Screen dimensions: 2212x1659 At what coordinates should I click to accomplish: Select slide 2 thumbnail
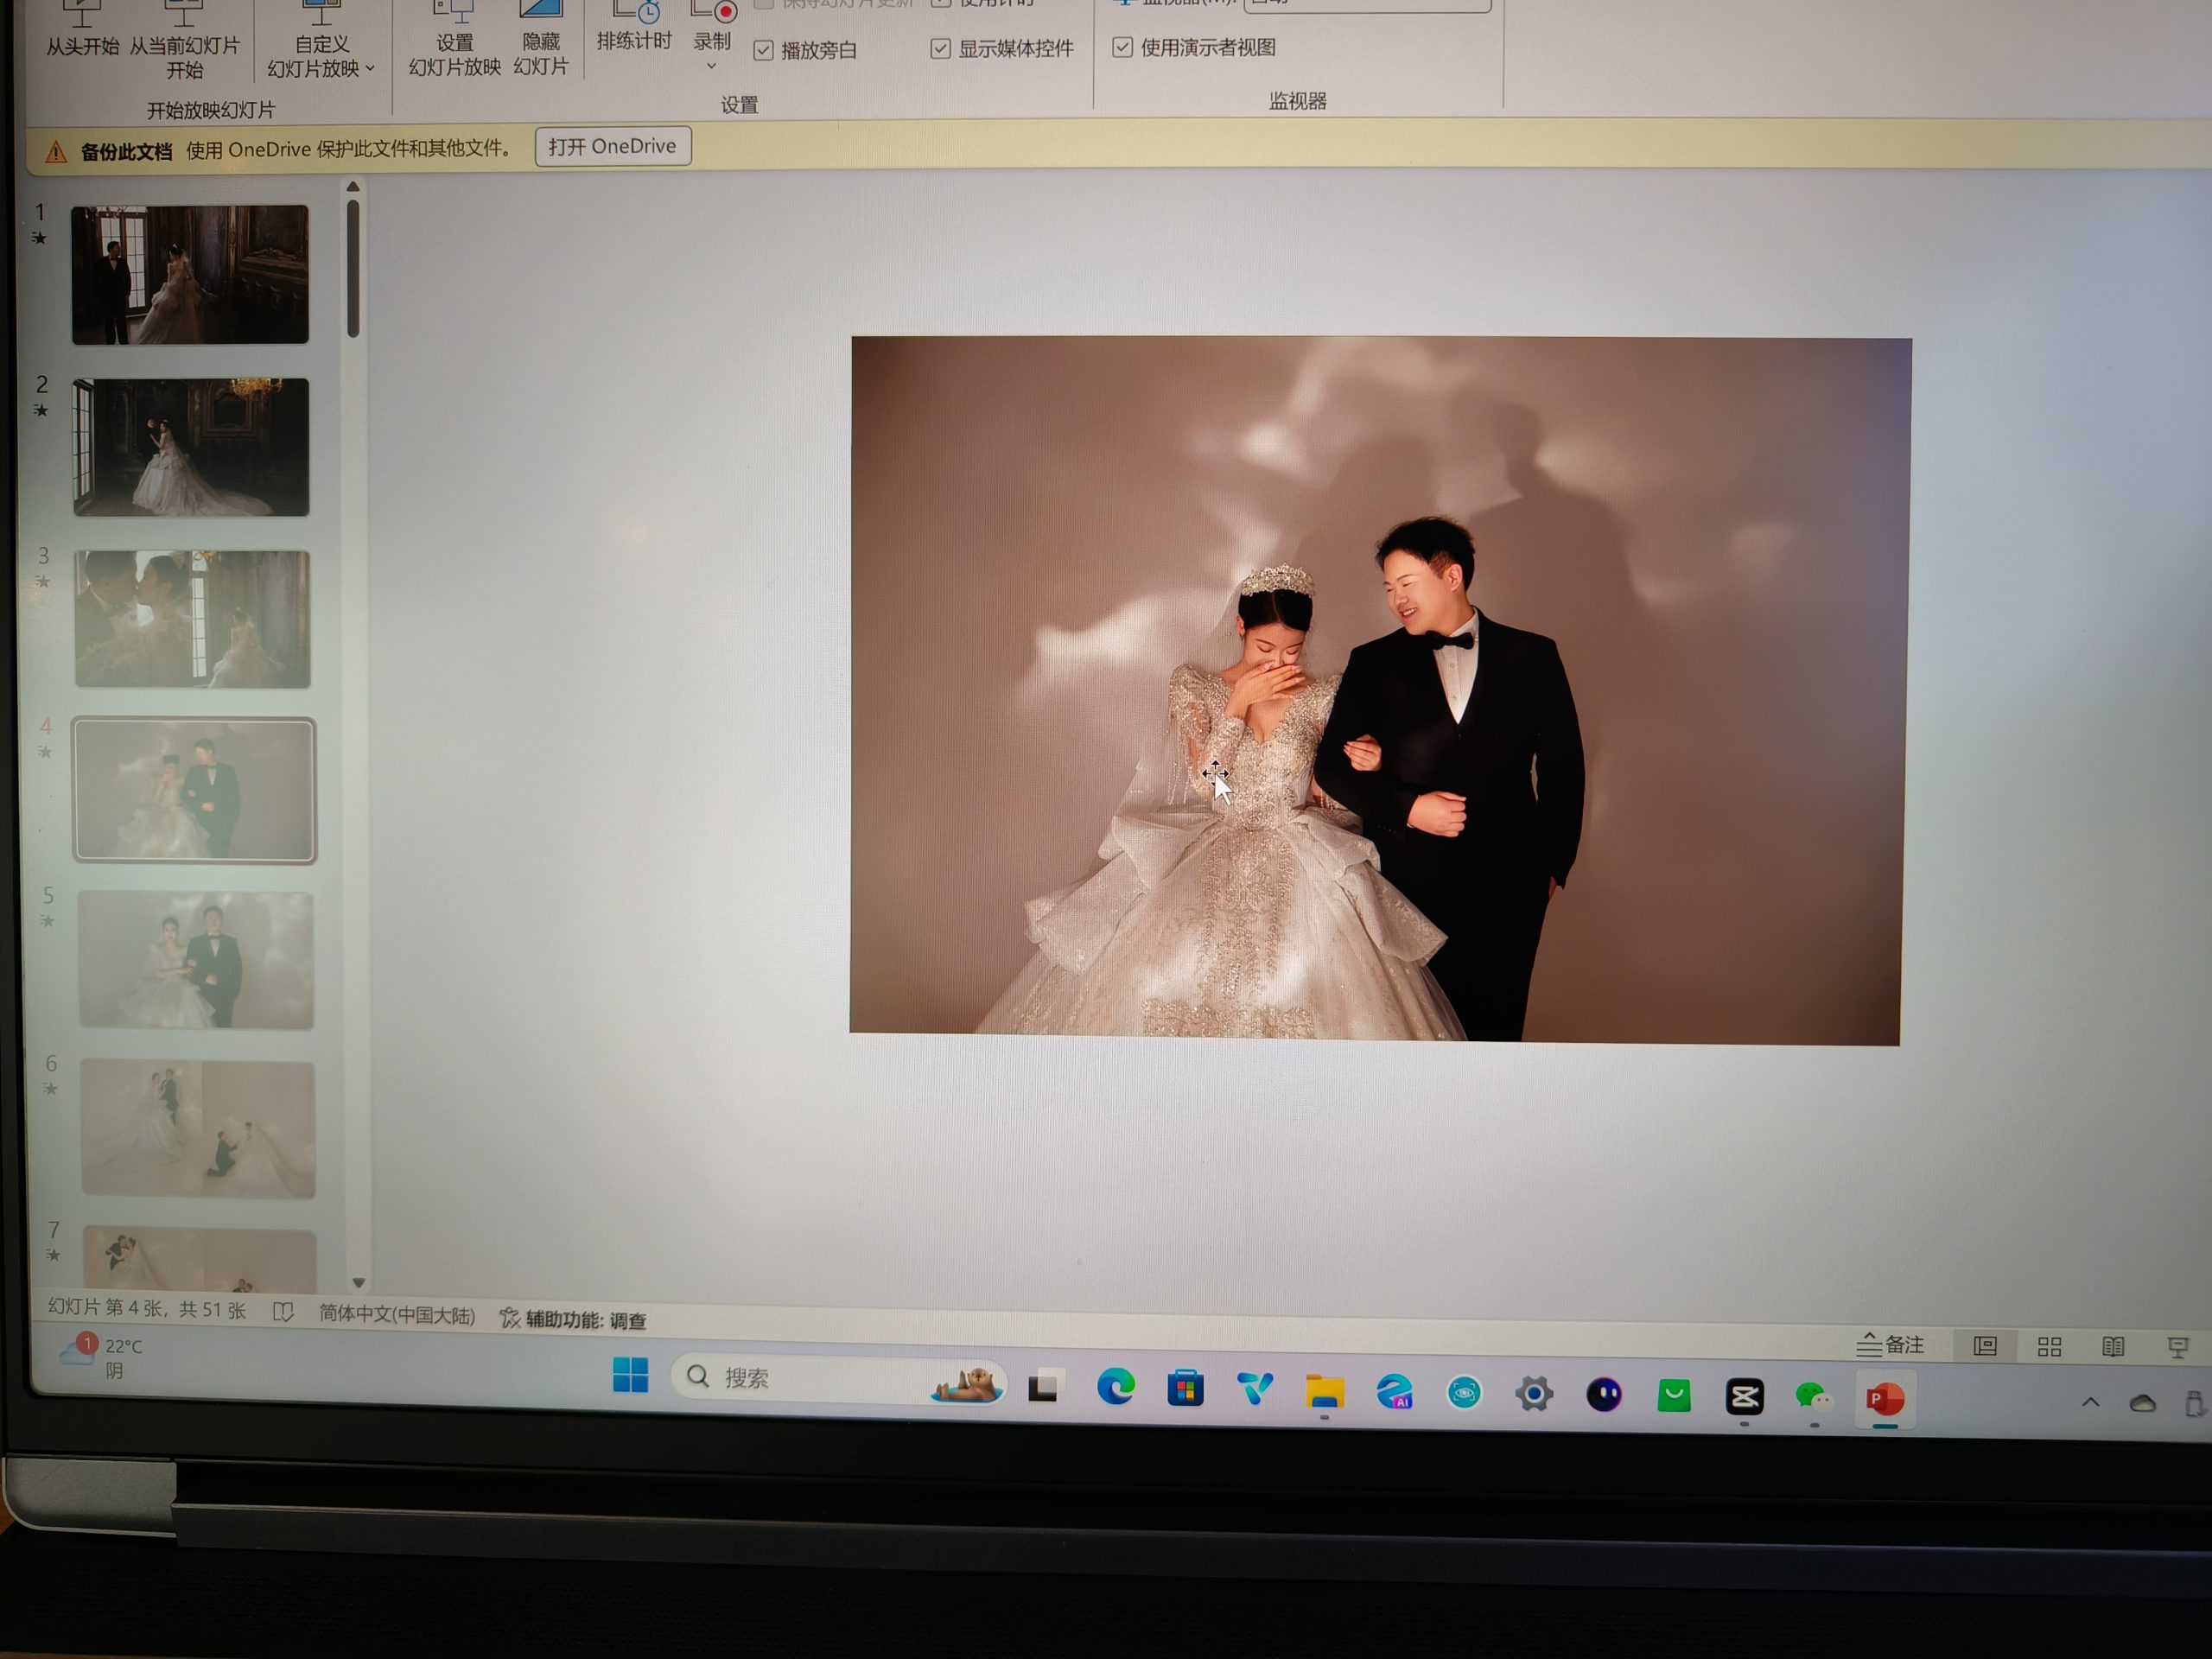pos(191,447)
